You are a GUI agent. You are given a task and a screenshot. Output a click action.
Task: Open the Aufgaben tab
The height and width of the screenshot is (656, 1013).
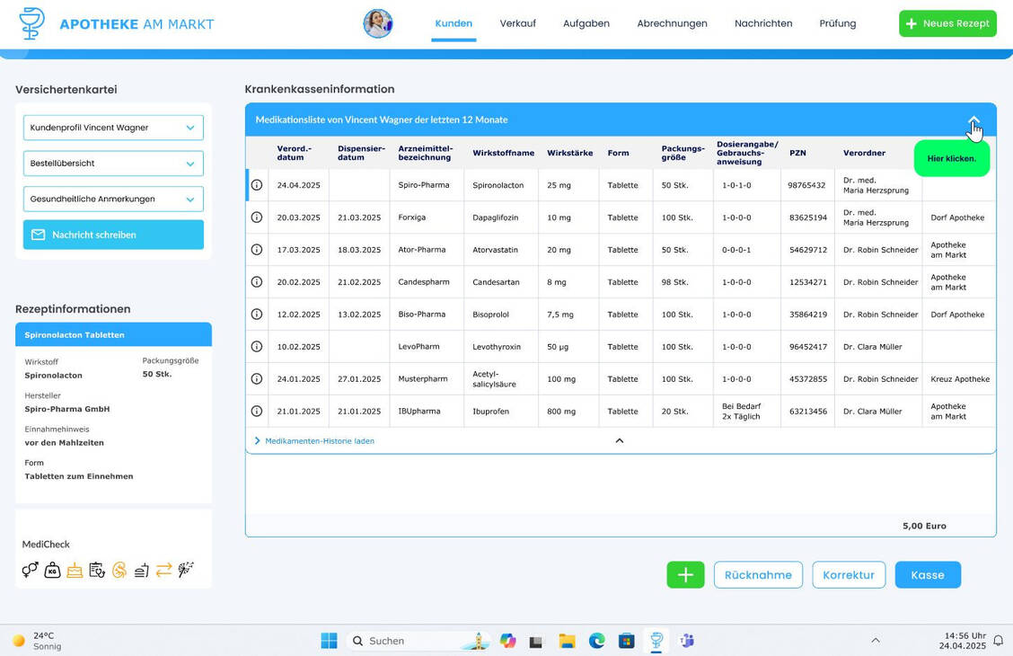(586, 23)
